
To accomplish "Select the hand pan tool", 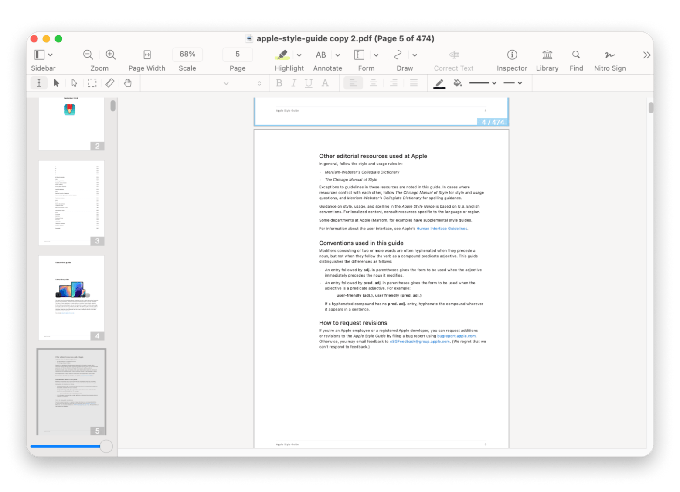I will 128,83.
